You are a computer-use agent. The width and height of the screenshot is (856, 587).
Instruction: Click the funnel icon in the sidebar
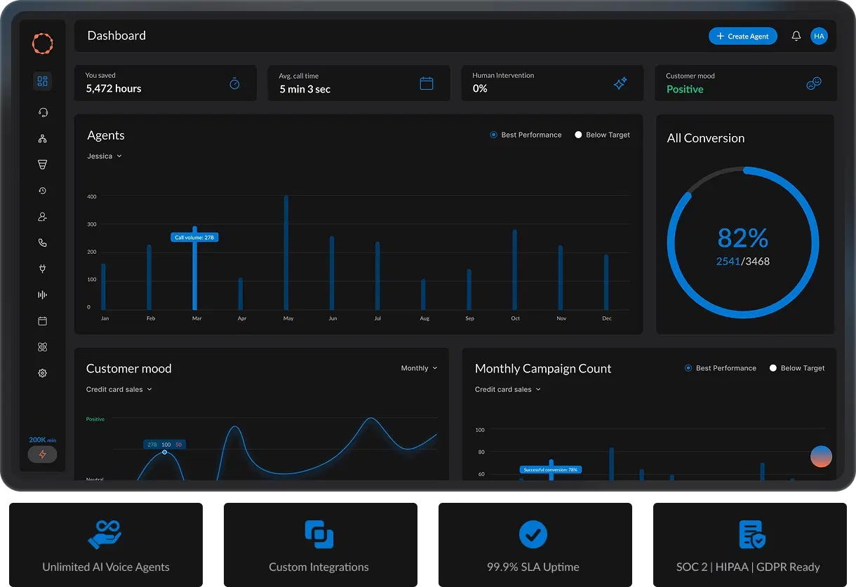pos(42,164)
